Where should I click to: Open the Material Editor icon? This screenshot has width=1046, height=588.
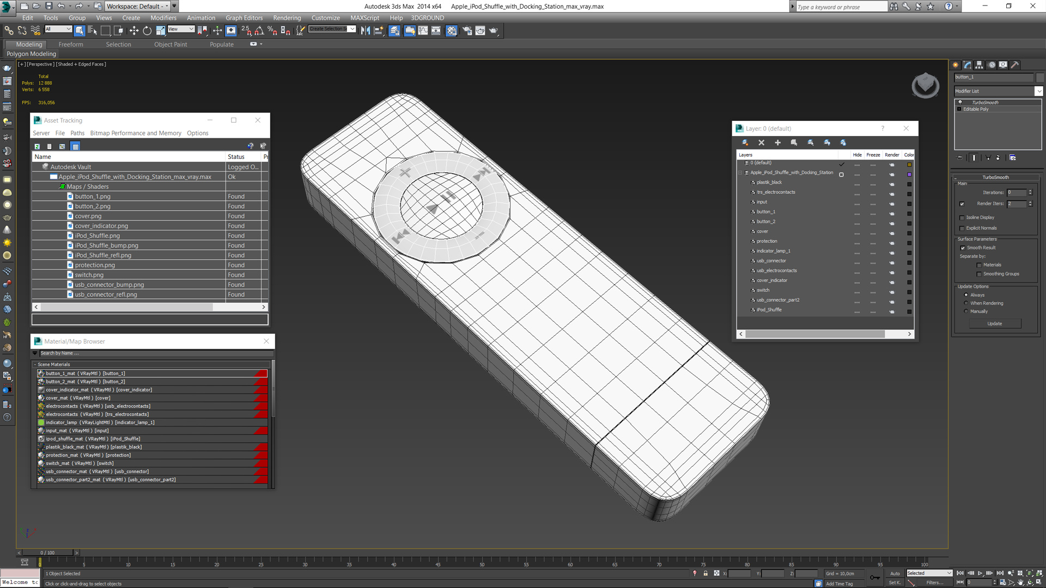pyautogui.click(x=452, y=30)
